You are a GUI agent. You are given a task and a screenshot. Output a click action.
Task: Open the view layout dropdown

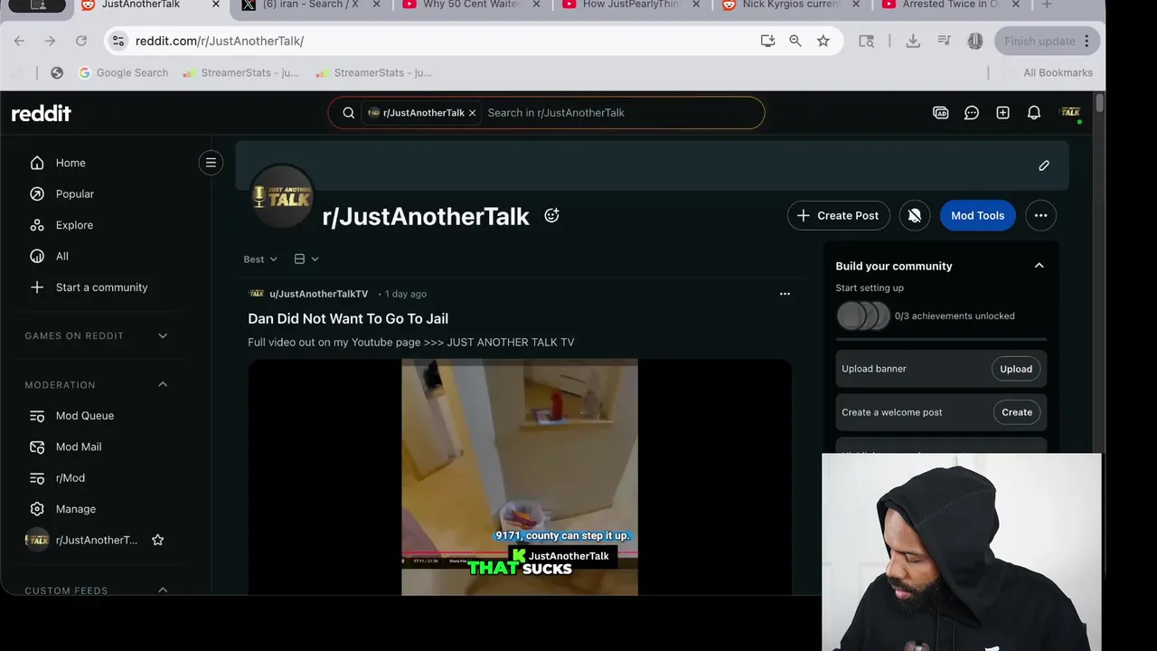pyautogui.click(x=306, y=259)
